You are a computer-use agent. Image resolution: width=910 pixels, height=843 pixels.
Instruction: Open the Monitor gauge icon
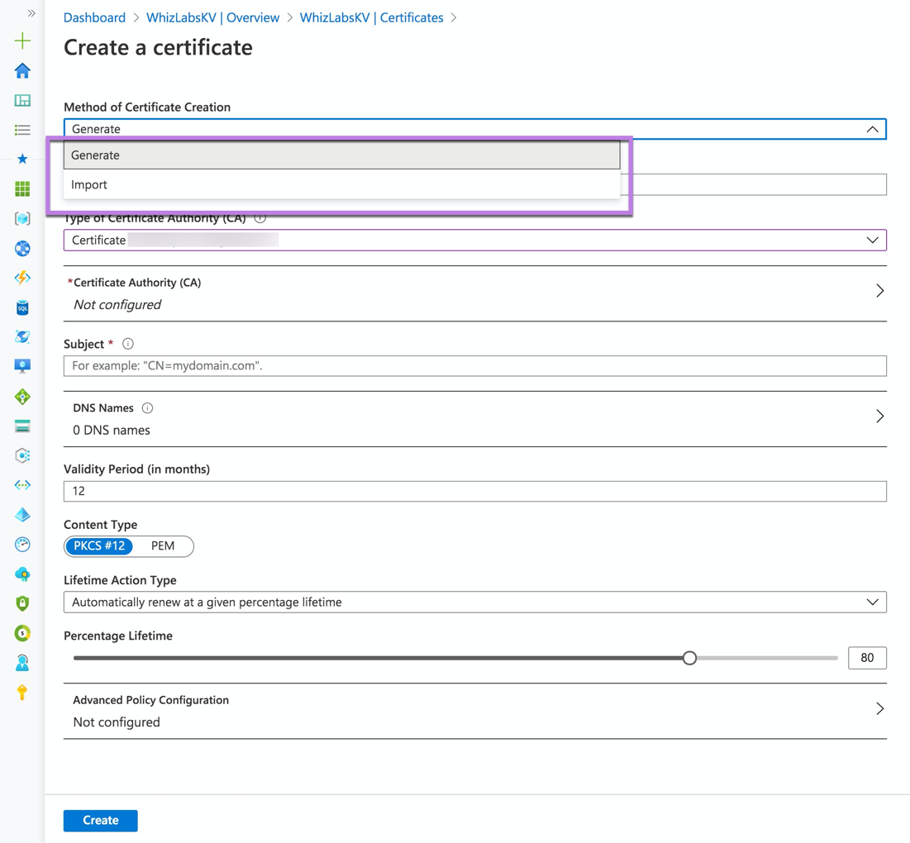(22, 544)
